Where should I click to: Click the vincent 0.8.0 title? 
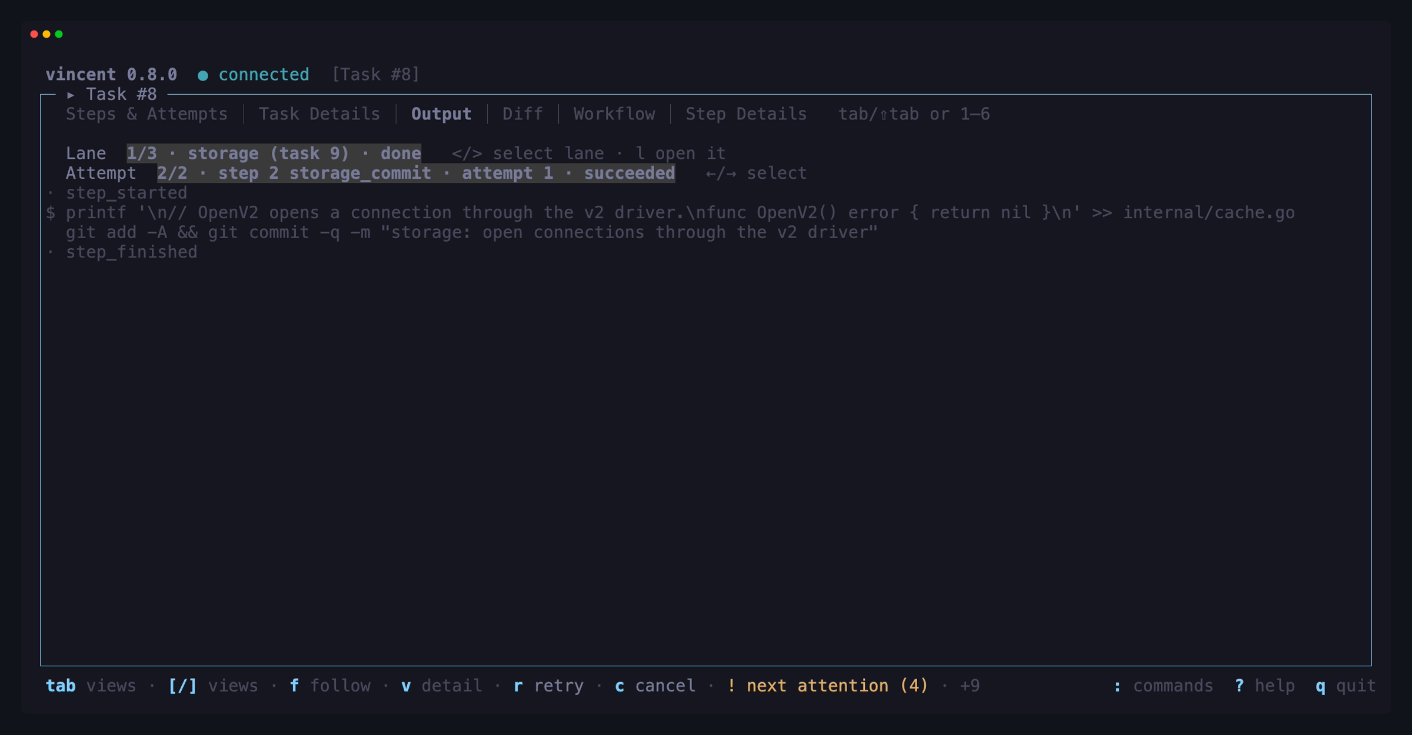point(111,75)
